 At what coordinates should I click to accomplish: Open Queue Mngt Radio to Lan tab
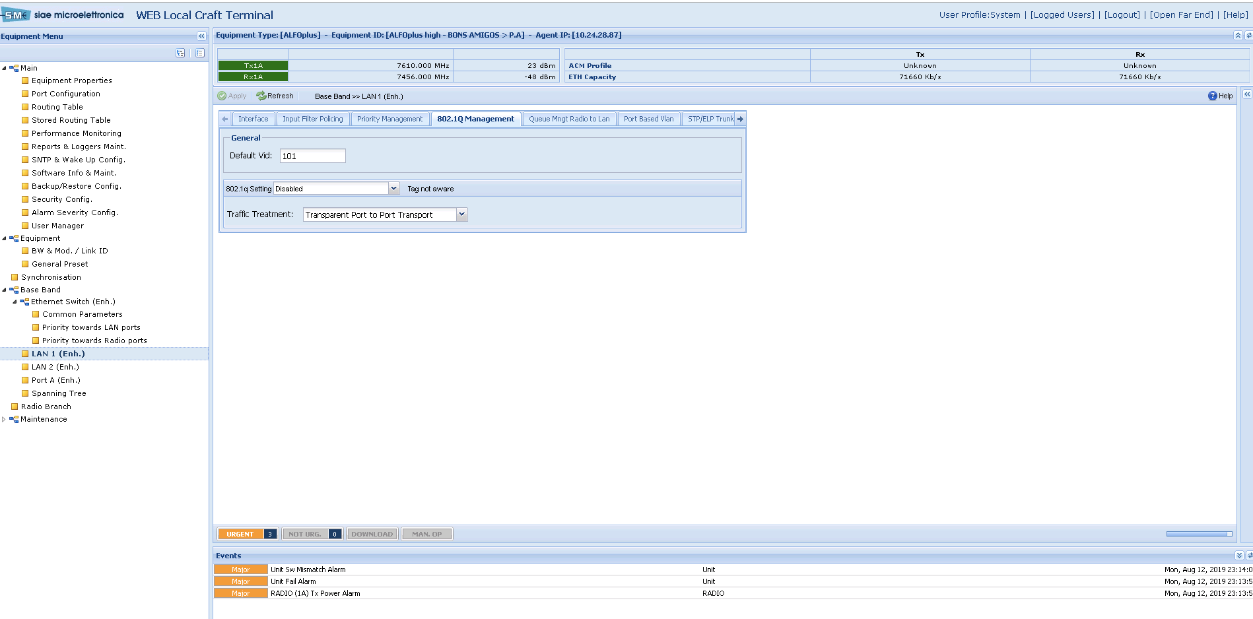569,119
